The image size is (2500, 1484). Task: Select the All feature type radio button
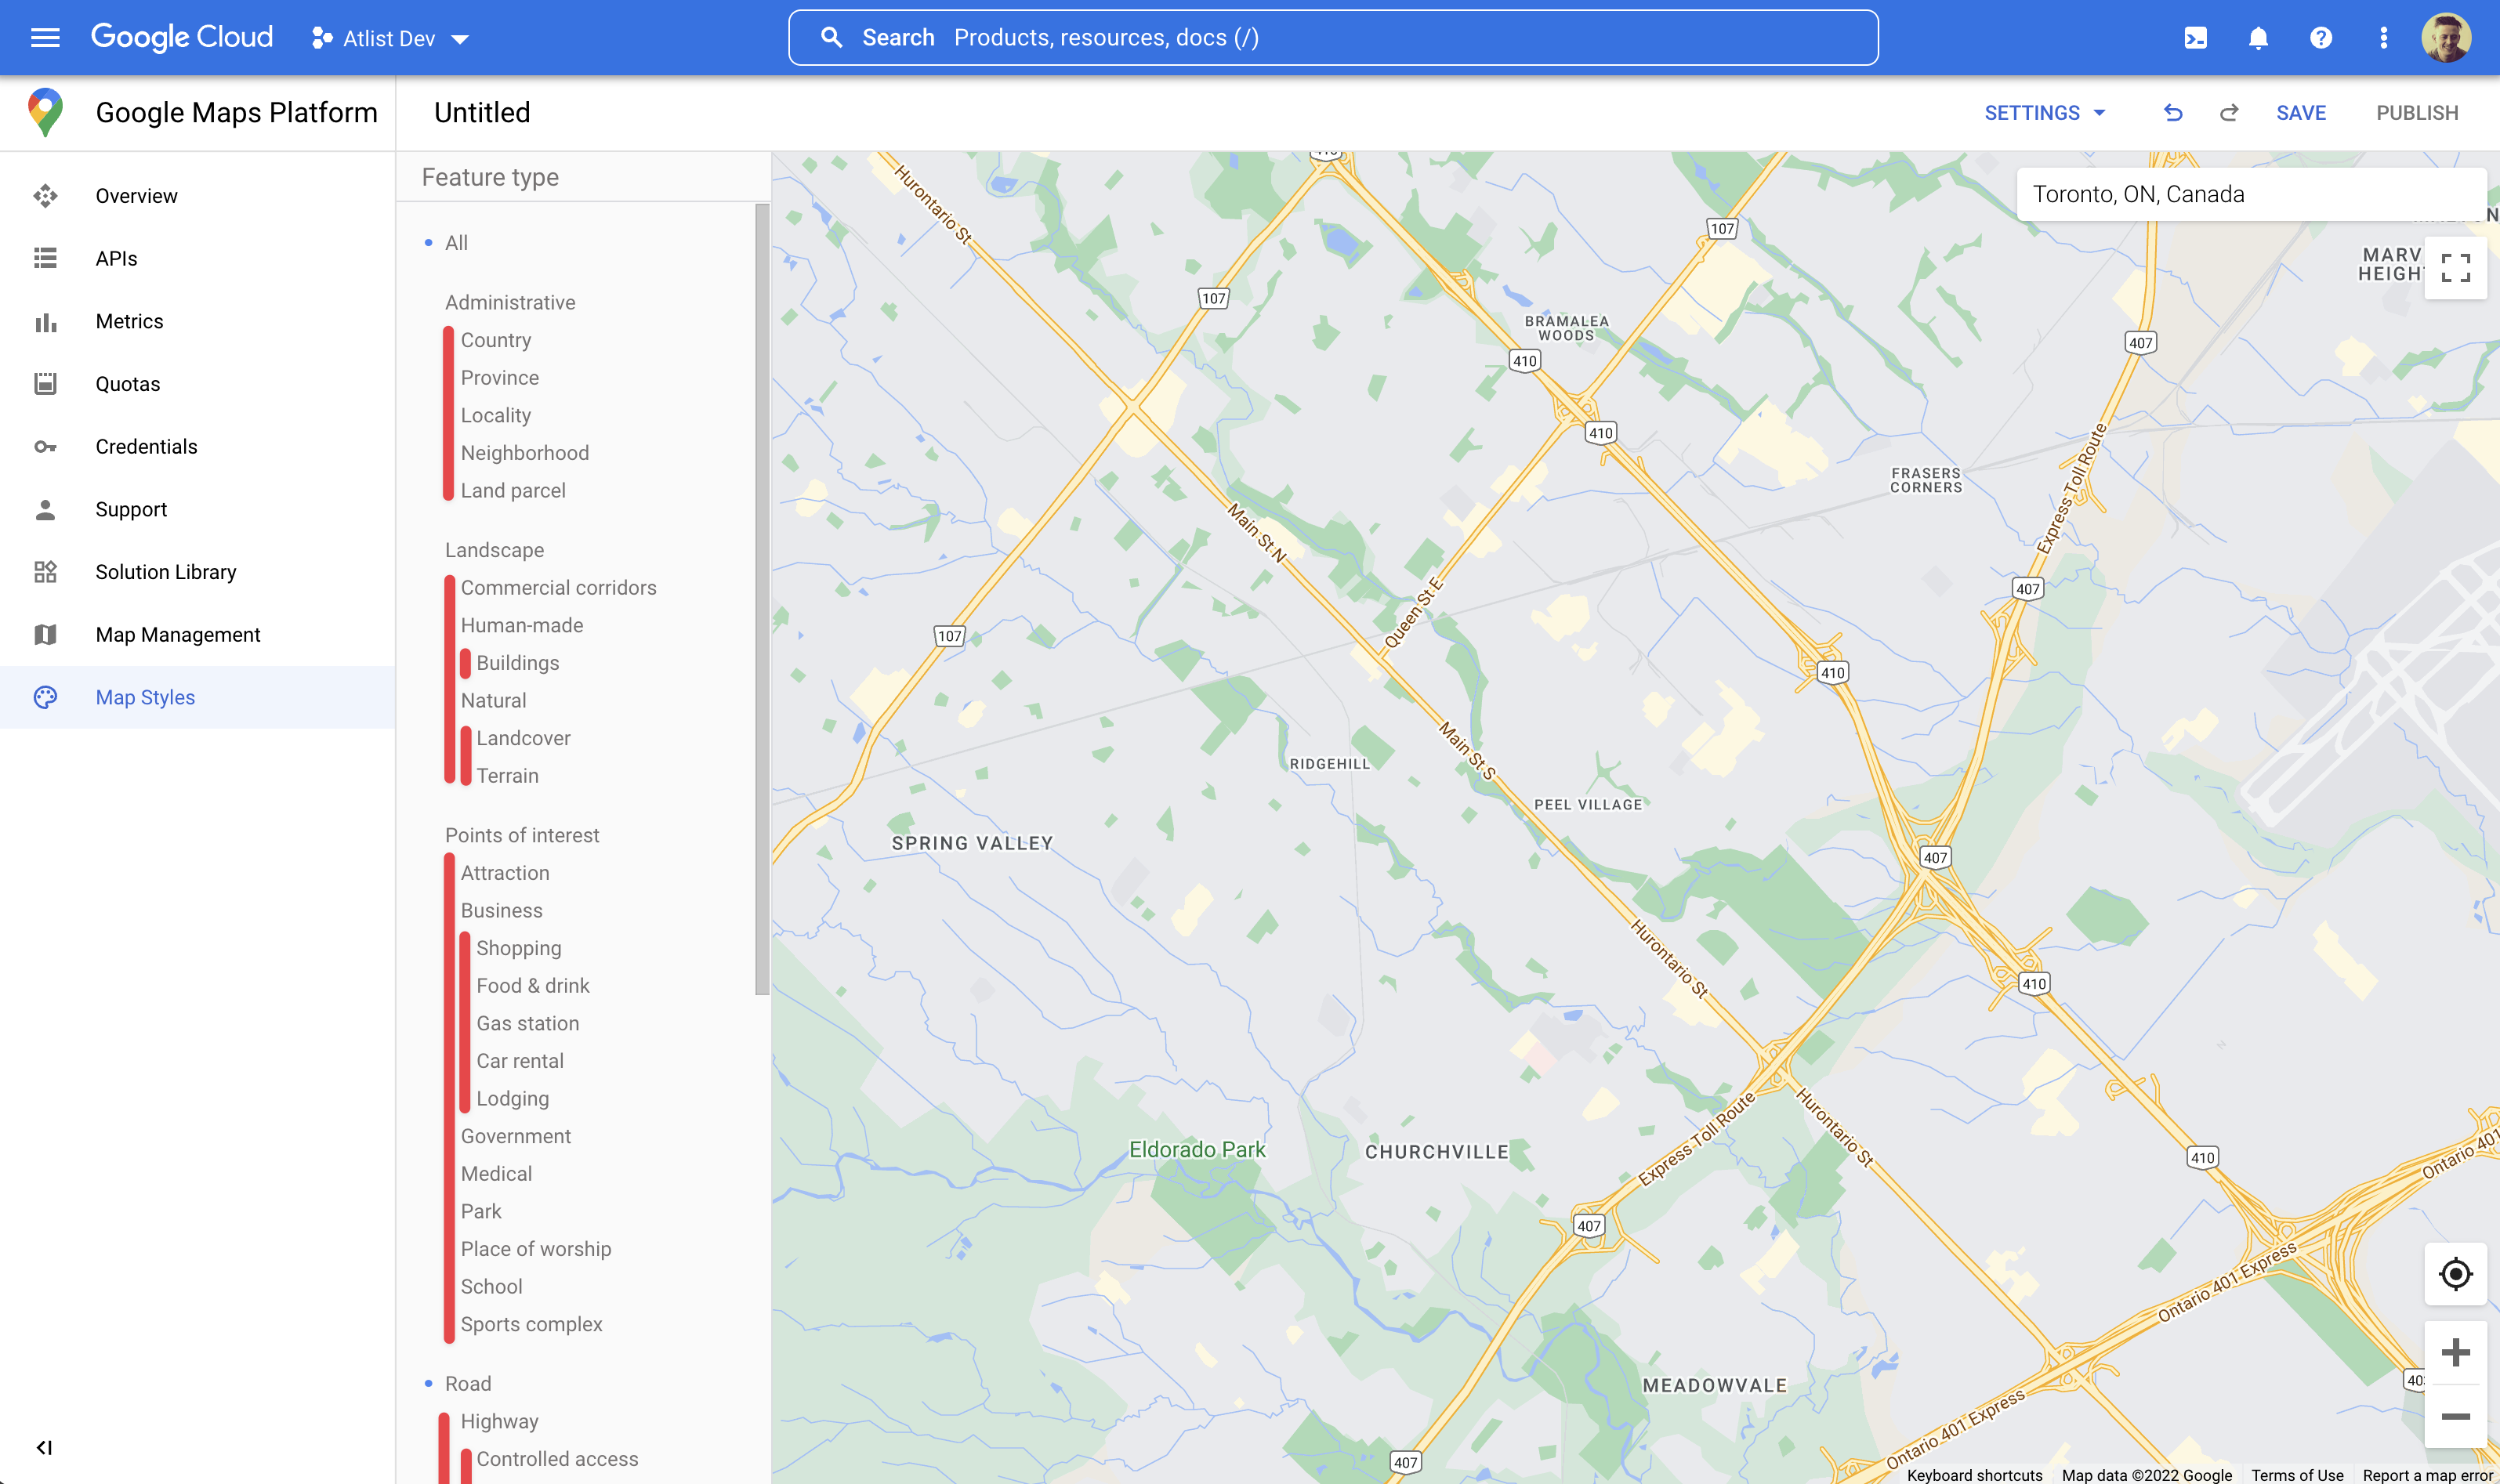[x=429, y=242]
